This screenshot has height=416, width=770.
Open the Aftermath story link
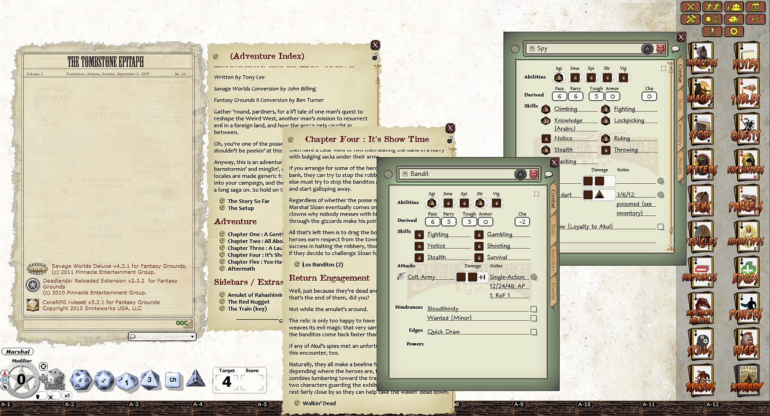tap(241, 269)
